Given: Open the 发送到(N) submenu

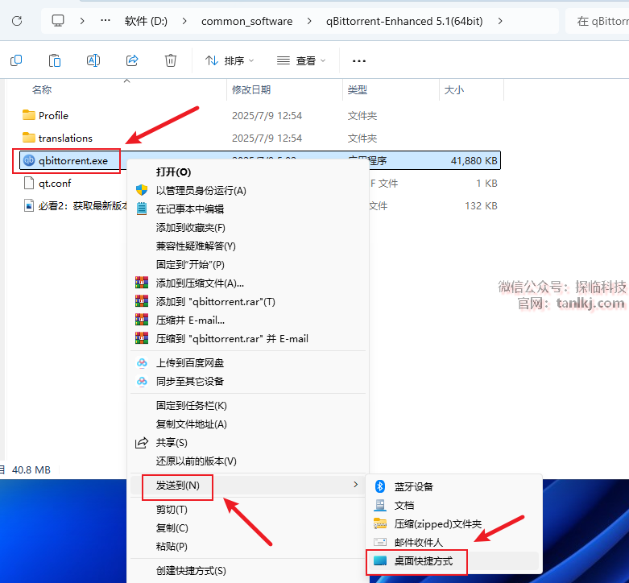Looking at the screenshot, I should (x=248, y=486).
